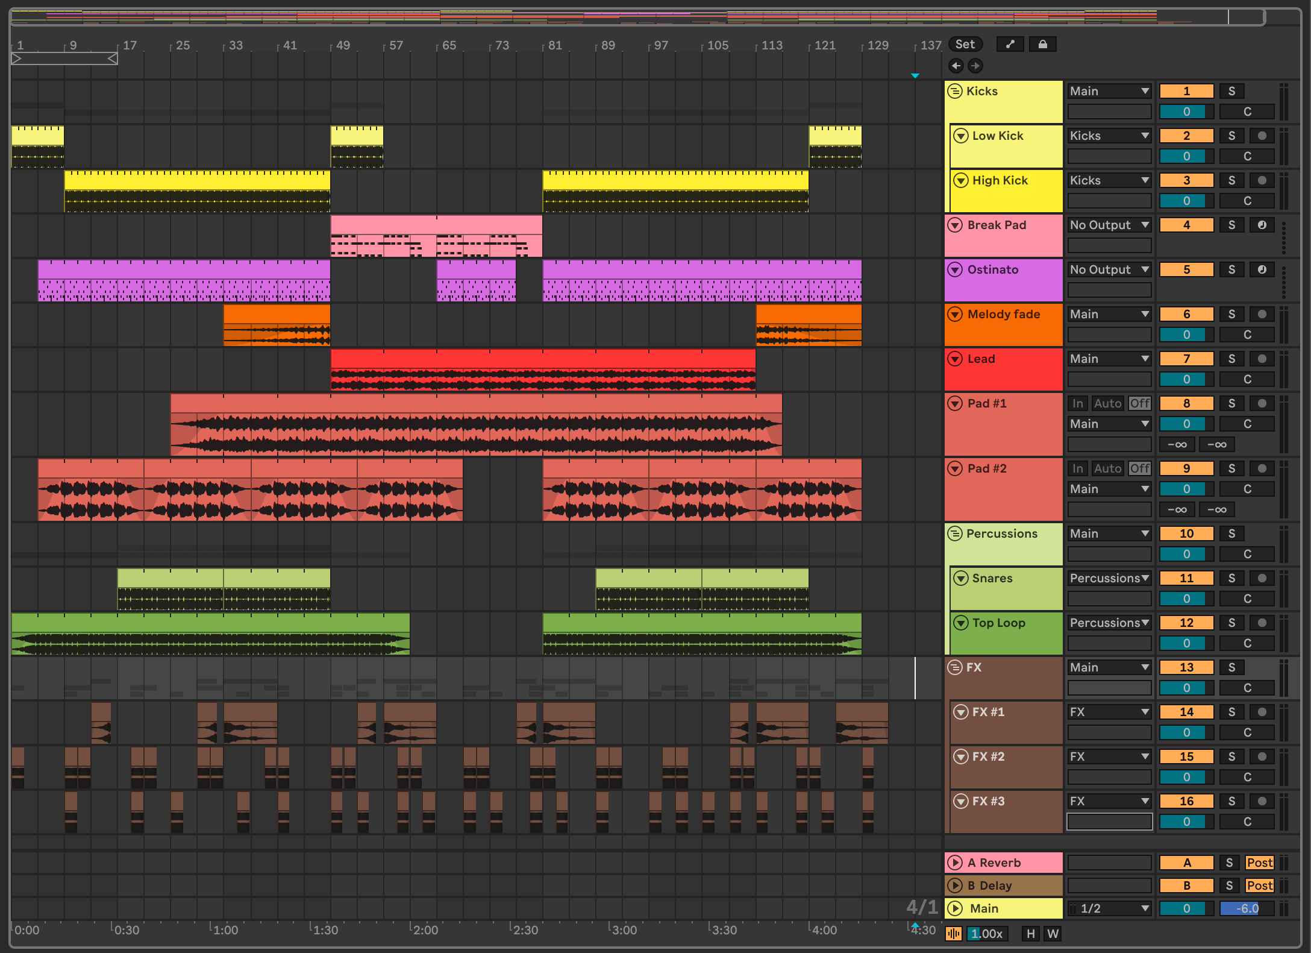Unfold the A Reverb return track
The height and width of the screenshot is (953, 1311).
(955, 863)
